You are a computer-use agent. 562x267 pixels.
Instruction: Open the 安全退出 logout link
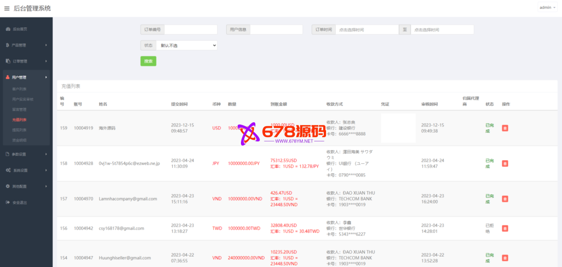pyautogui.click(x=20, y=202)
